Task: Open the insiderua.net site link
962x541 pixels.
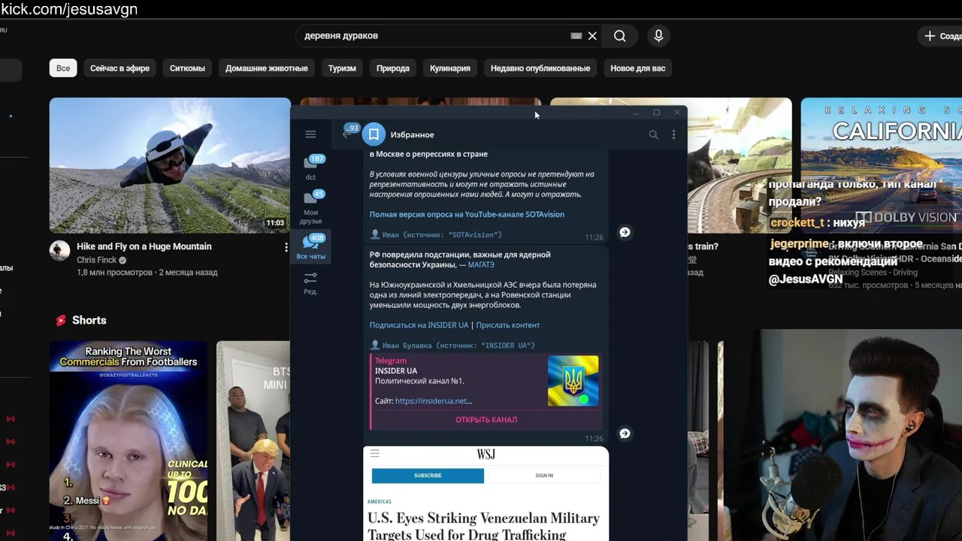Action: pyautogui.click(x=432, y=401)
